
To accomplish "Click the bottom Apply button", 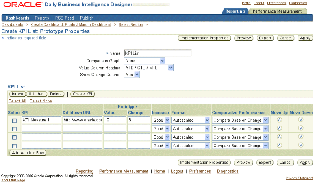I will coord(305,163).
